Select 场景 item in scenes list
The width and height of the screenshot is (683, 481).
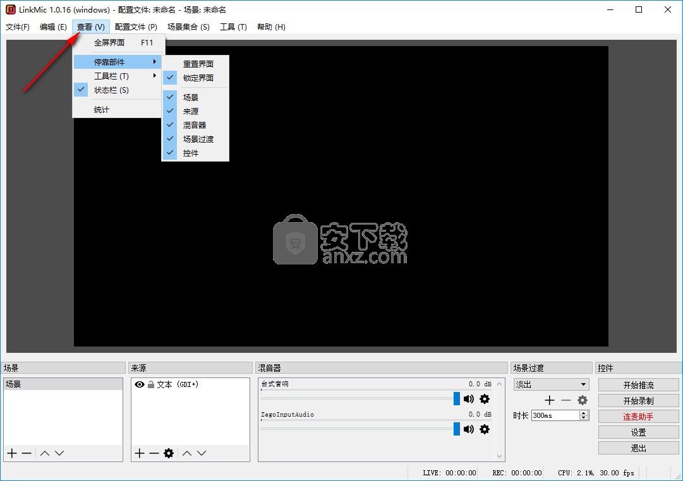pyautogui.click(x=63, y=384)
